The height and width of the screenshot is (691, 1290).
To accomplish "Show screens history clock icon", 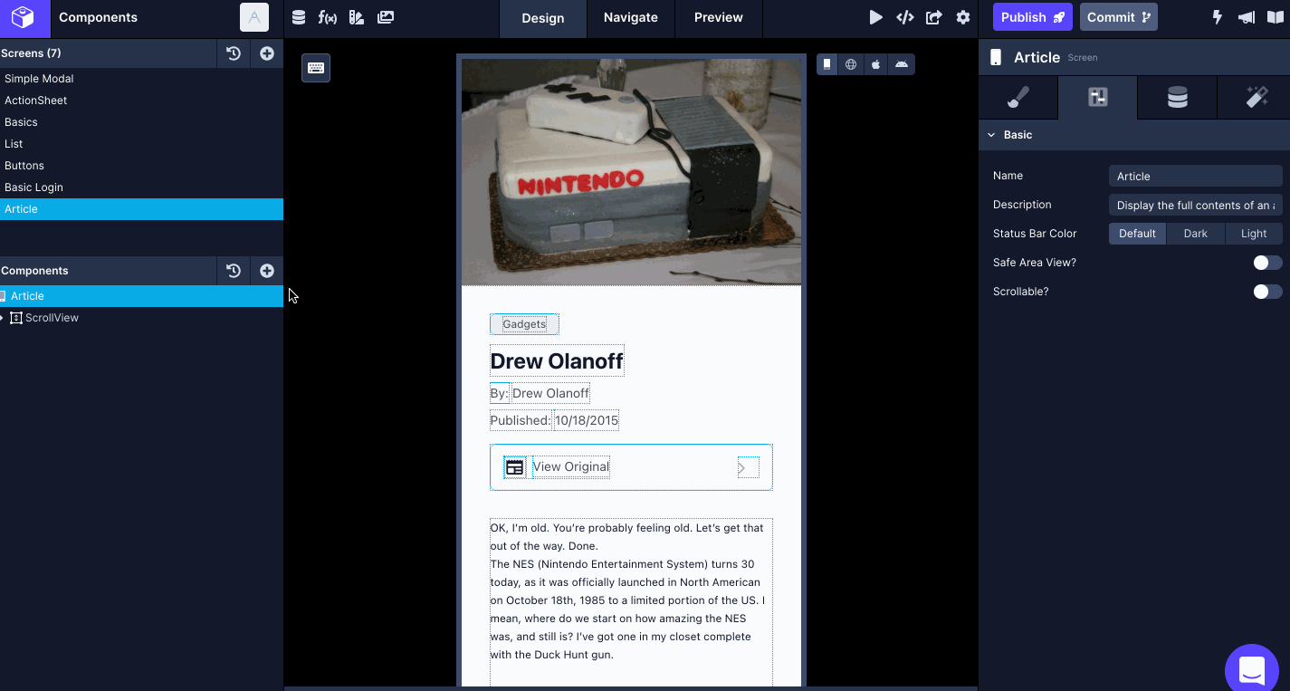I will tap(234, 53).
